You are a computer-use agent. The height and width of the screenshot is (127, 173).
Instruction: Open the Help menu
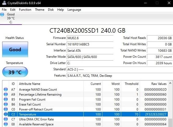[60, 10]
